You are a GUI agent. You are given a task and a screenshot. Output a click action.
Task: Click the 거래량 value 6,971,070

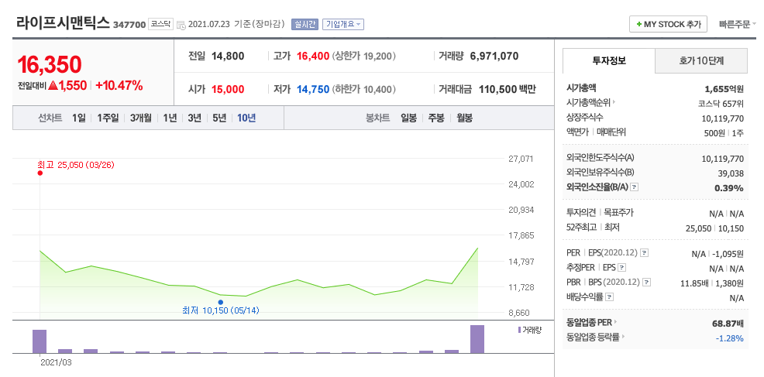coord(494,56)
